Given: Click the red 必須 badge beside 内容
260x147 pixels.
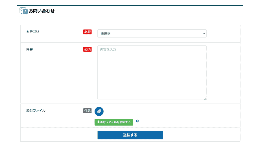Looking at the screenshot, I should 88,49.
